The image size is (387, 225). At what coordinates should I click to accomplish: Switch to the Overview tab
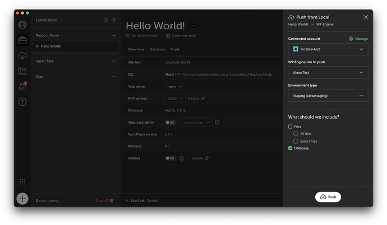(x=136, y=49)
